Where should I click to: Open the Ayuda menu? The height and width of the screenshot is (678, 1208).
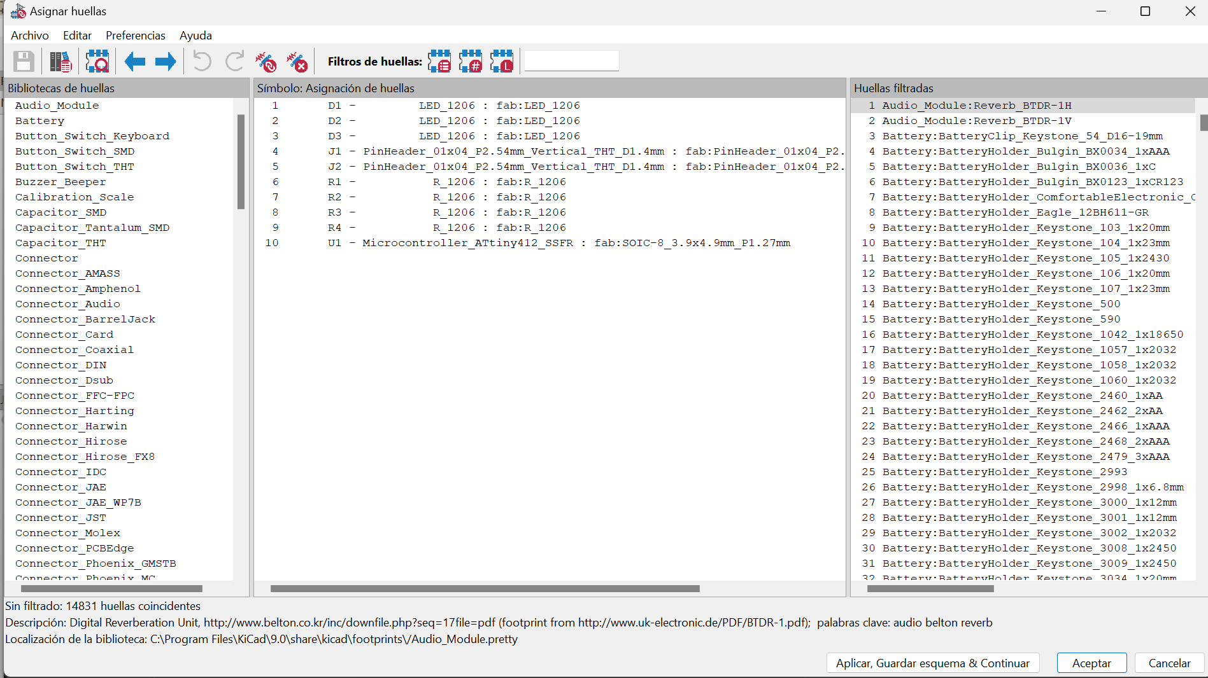(x=195, y=36)
